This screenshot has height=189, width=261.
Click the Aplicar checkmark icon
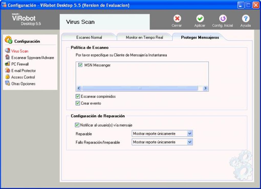pos(200,19)
